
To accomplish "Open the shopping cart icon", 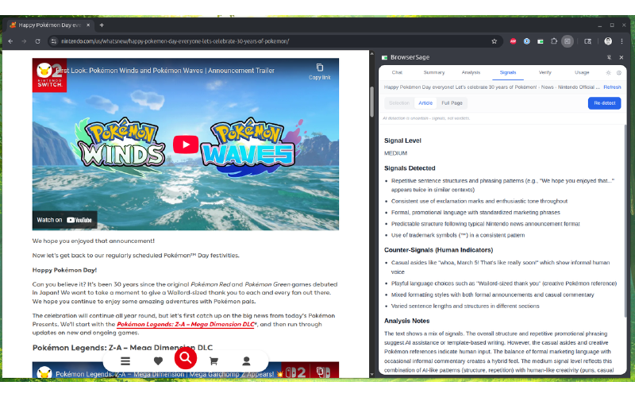I will pos(214,361).
